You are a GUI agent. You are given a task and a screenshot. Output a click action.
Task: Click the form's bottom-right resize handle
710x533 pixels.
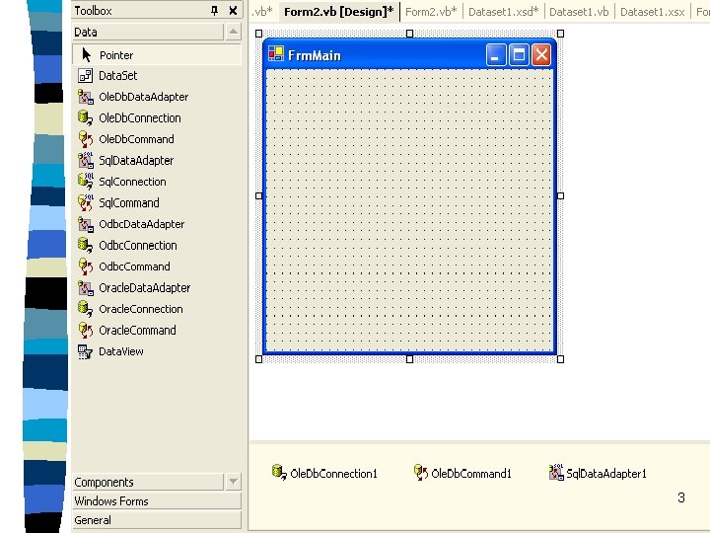560,359
